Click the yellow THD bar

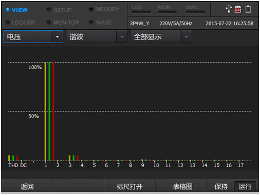point(9,158)
